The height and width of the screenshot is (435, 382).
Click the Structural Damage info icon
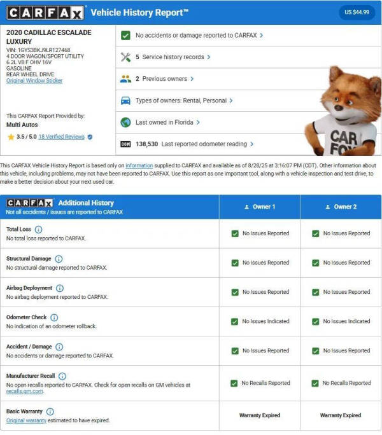[59, 259]
